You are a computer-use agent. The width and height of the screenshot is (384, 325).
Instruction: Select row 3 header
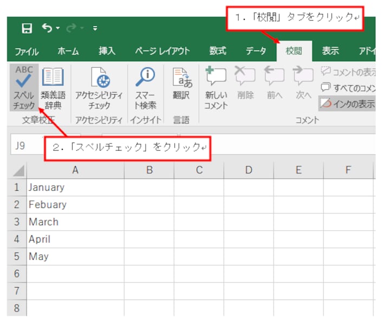coord(17,222)
